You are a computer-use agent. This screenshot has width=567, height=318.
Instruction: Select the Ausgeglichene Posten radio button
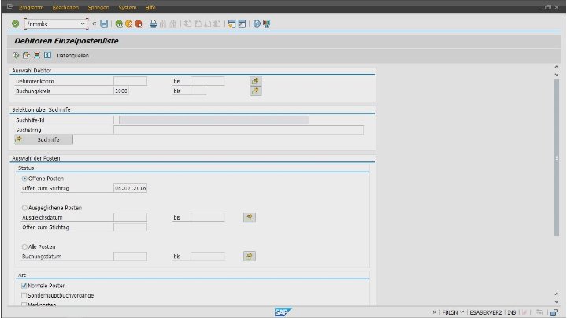(24, 207)
